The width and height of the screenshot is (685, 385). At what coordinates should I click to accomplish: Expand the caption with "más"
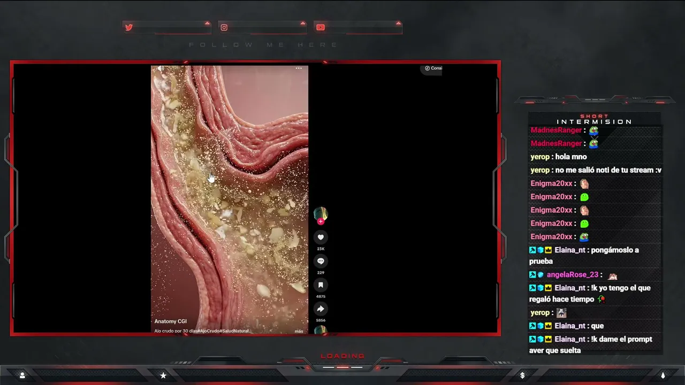(x=299, y=331)
